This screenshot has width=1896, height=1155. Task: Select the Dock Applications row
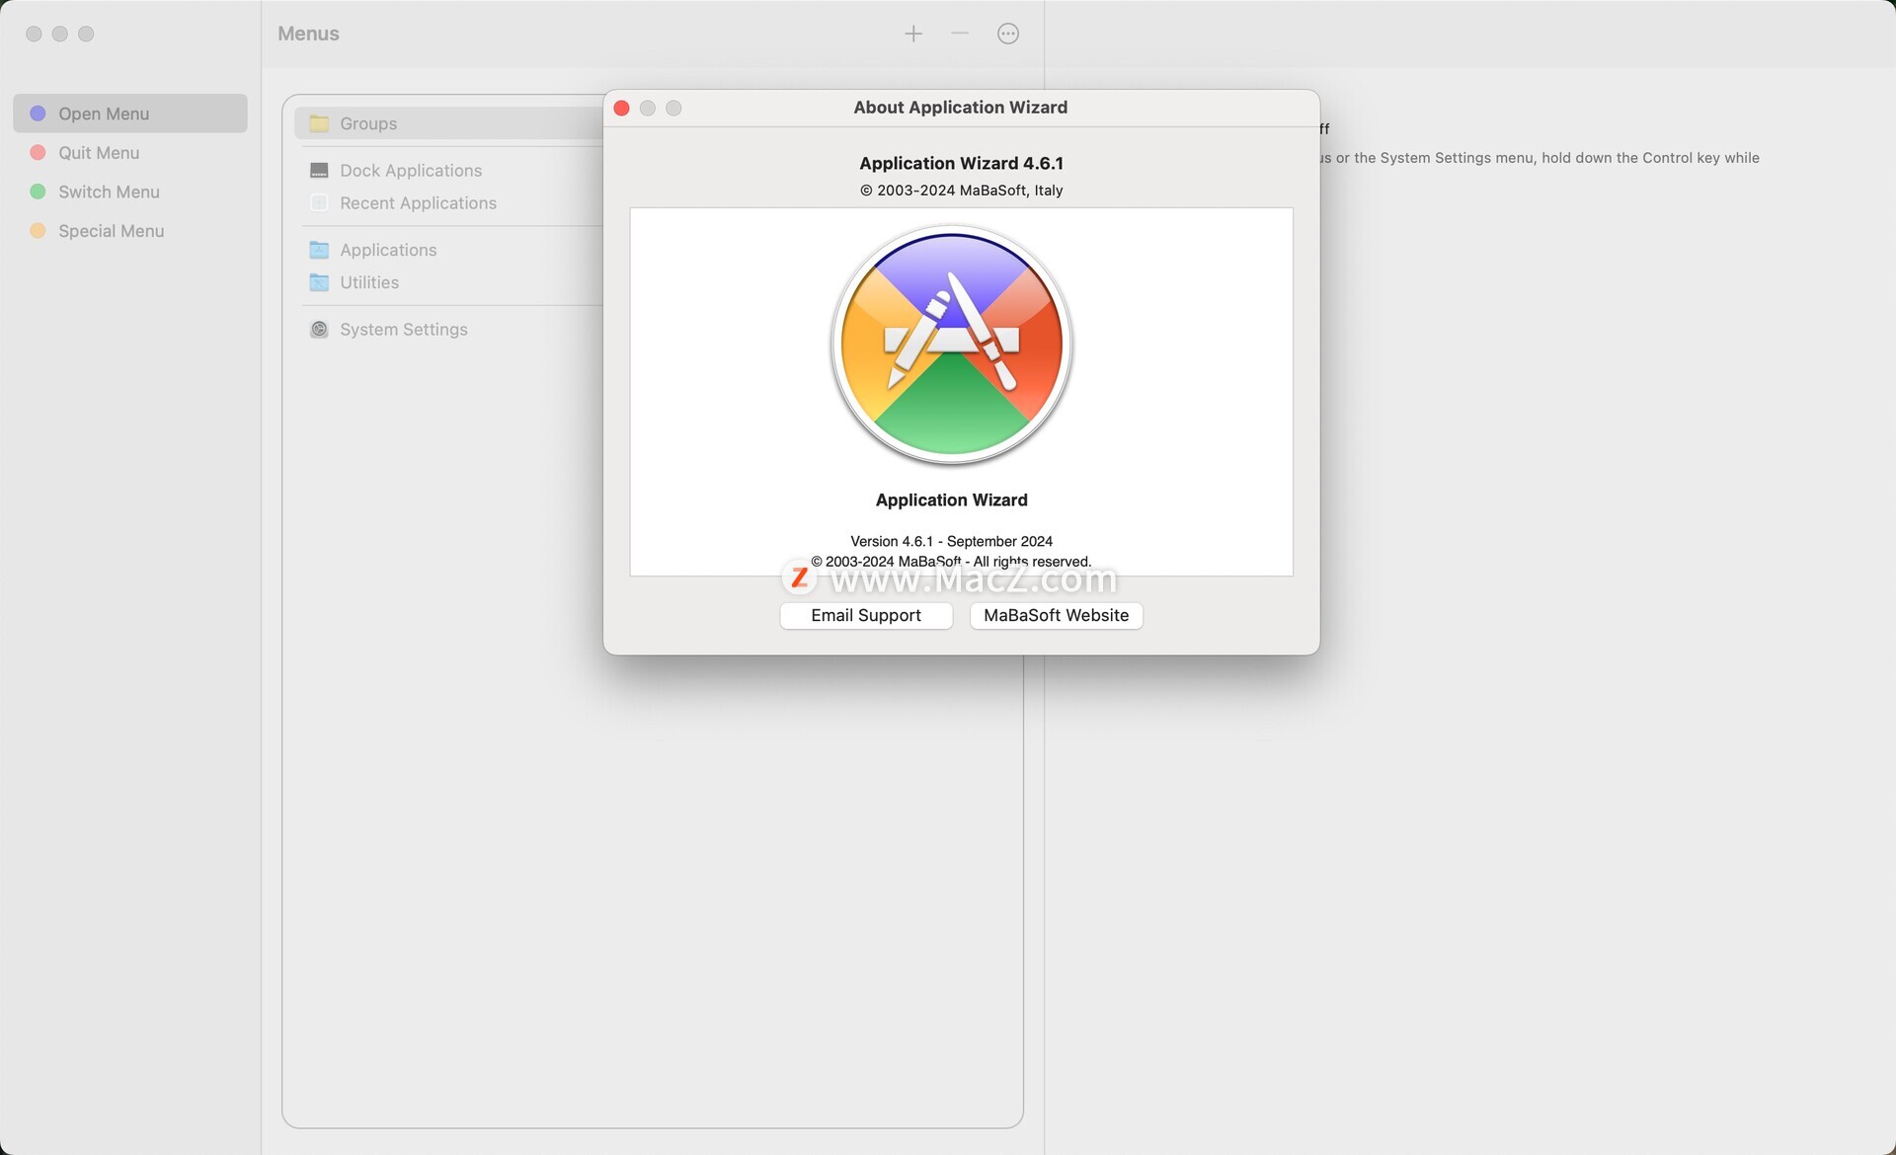[x=449, y=171]
